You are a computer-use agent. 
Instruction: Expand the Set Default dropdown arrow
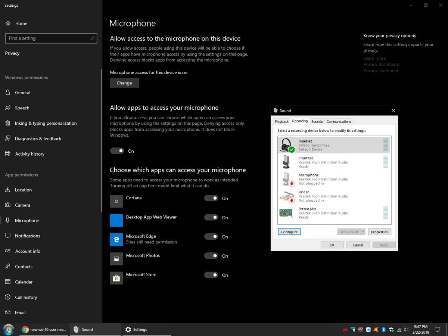pyautogui.click(x=363, y=232)
